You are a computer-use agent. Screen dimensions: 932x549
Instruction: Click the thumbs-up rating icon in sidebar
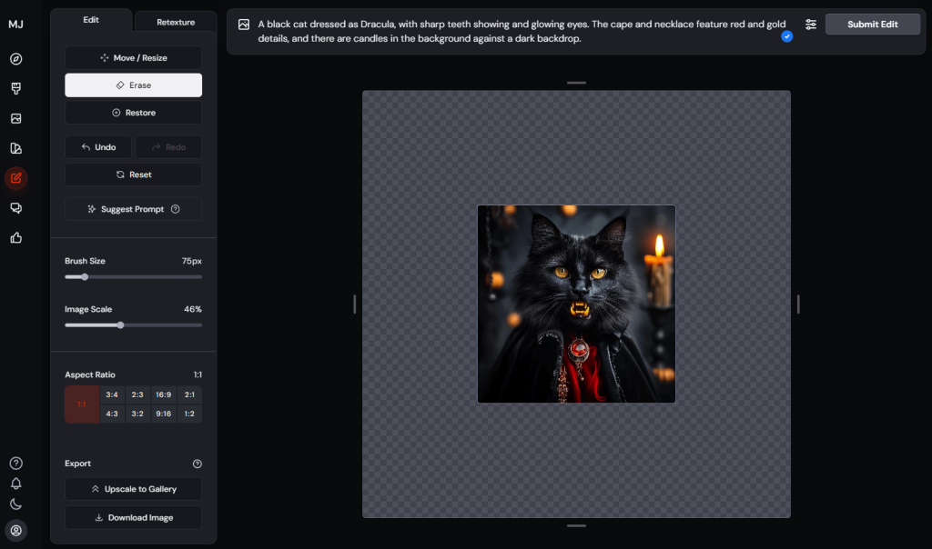[15, 238]
